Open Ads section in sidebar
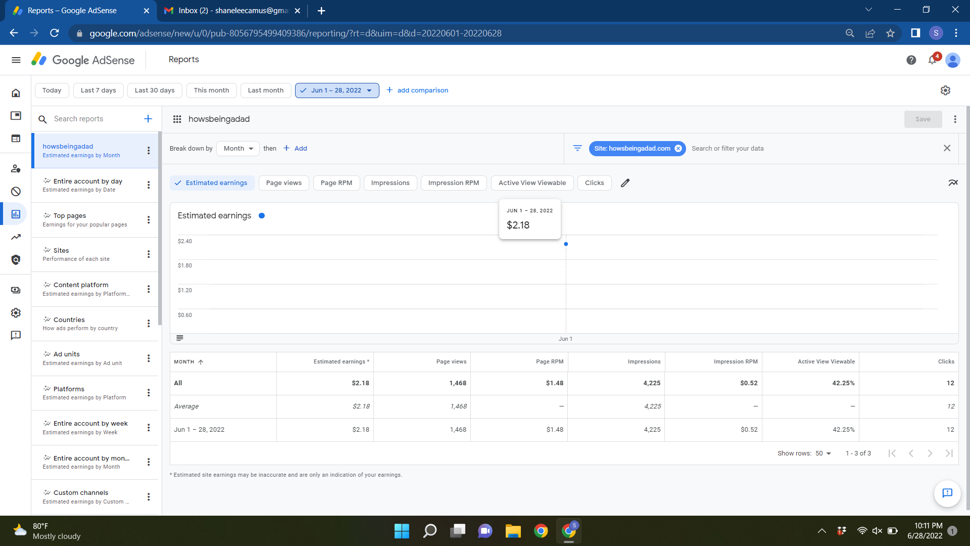Screen dimensions: 970x546 [16, 116]
